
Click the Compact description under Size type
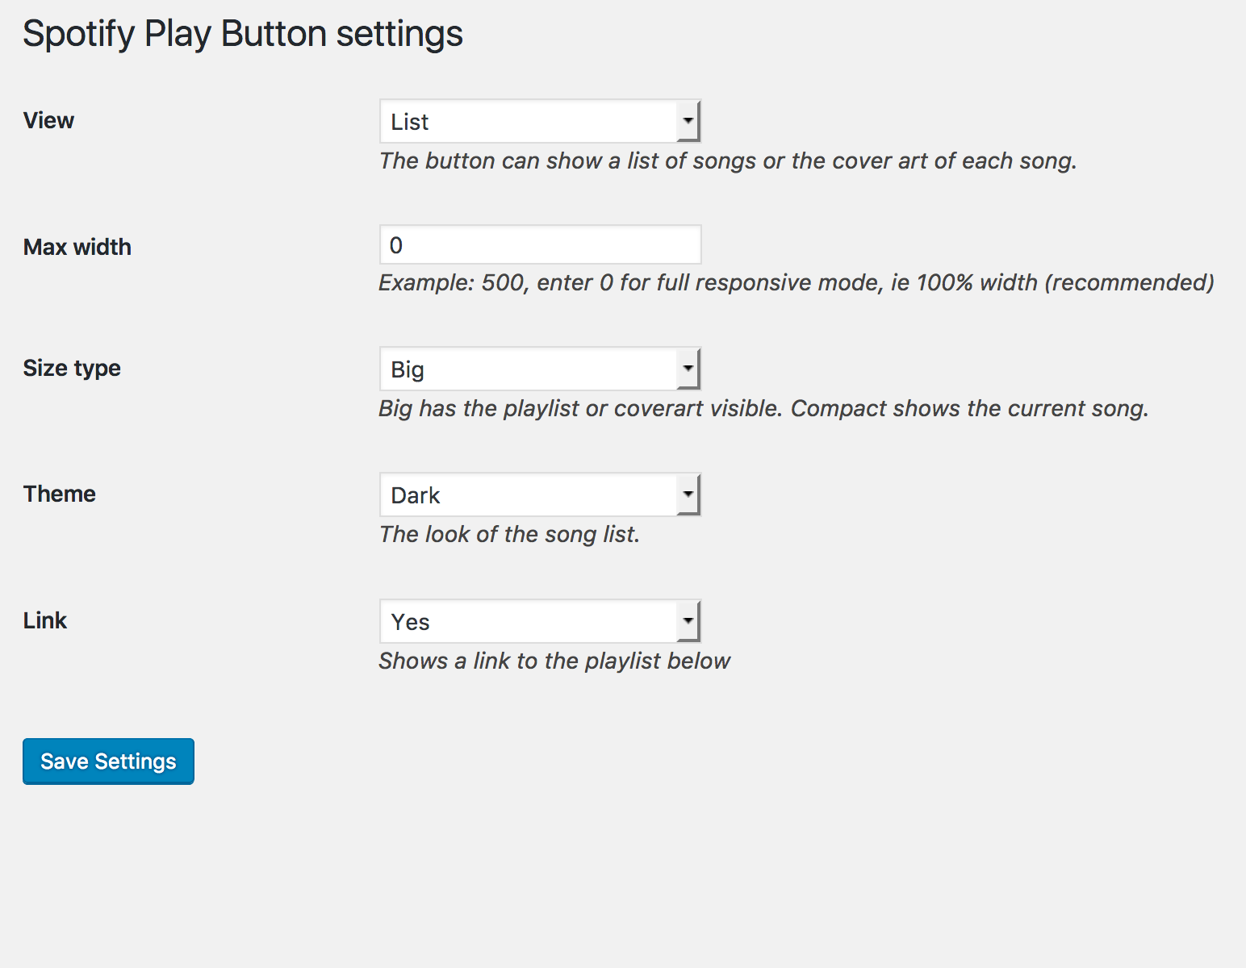point(763,409)
